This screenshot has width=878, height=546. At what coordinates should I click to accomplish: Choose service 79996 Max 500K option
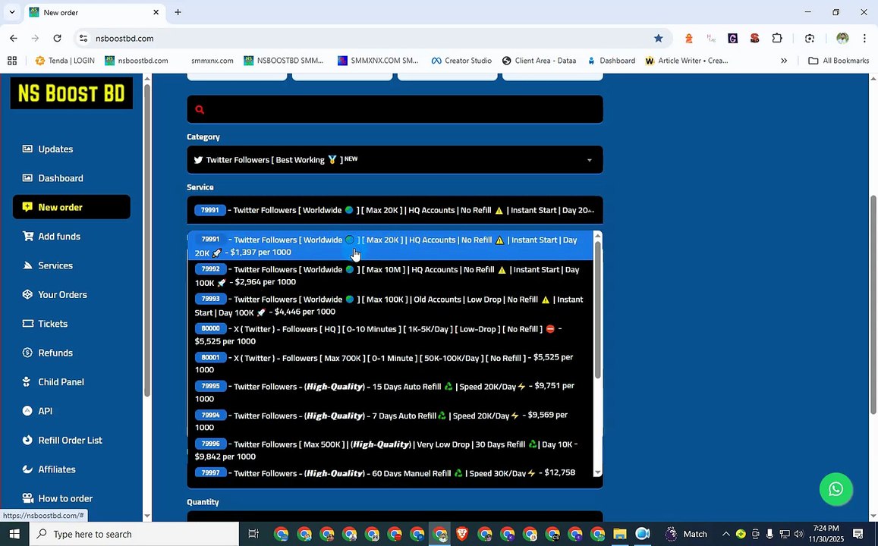point(390,450)
